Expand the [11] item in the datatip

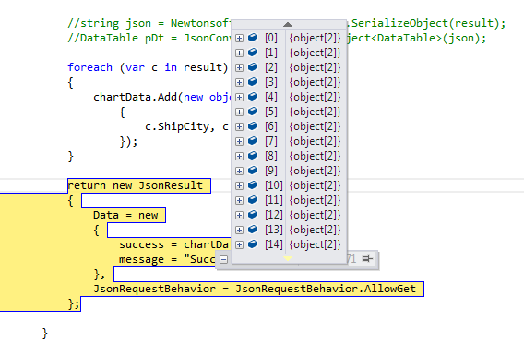tap(239, 200)
